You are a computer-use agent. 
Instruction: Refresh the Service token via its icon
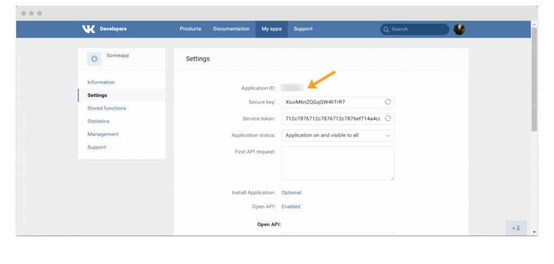pos(388,119)
